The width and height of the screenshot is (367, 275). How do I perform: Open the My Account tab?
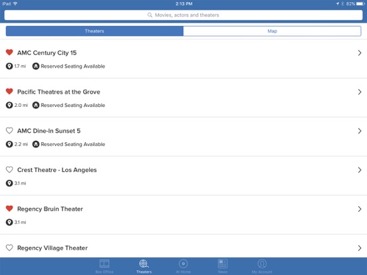click(262, 266)
